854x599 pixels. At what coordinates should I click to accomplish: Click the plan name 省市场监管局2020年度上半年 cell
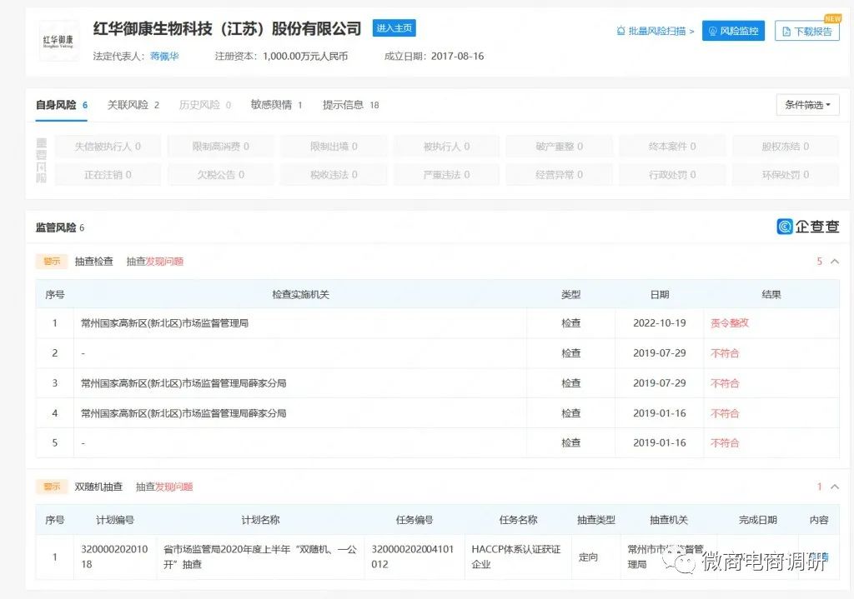point(260,557)
